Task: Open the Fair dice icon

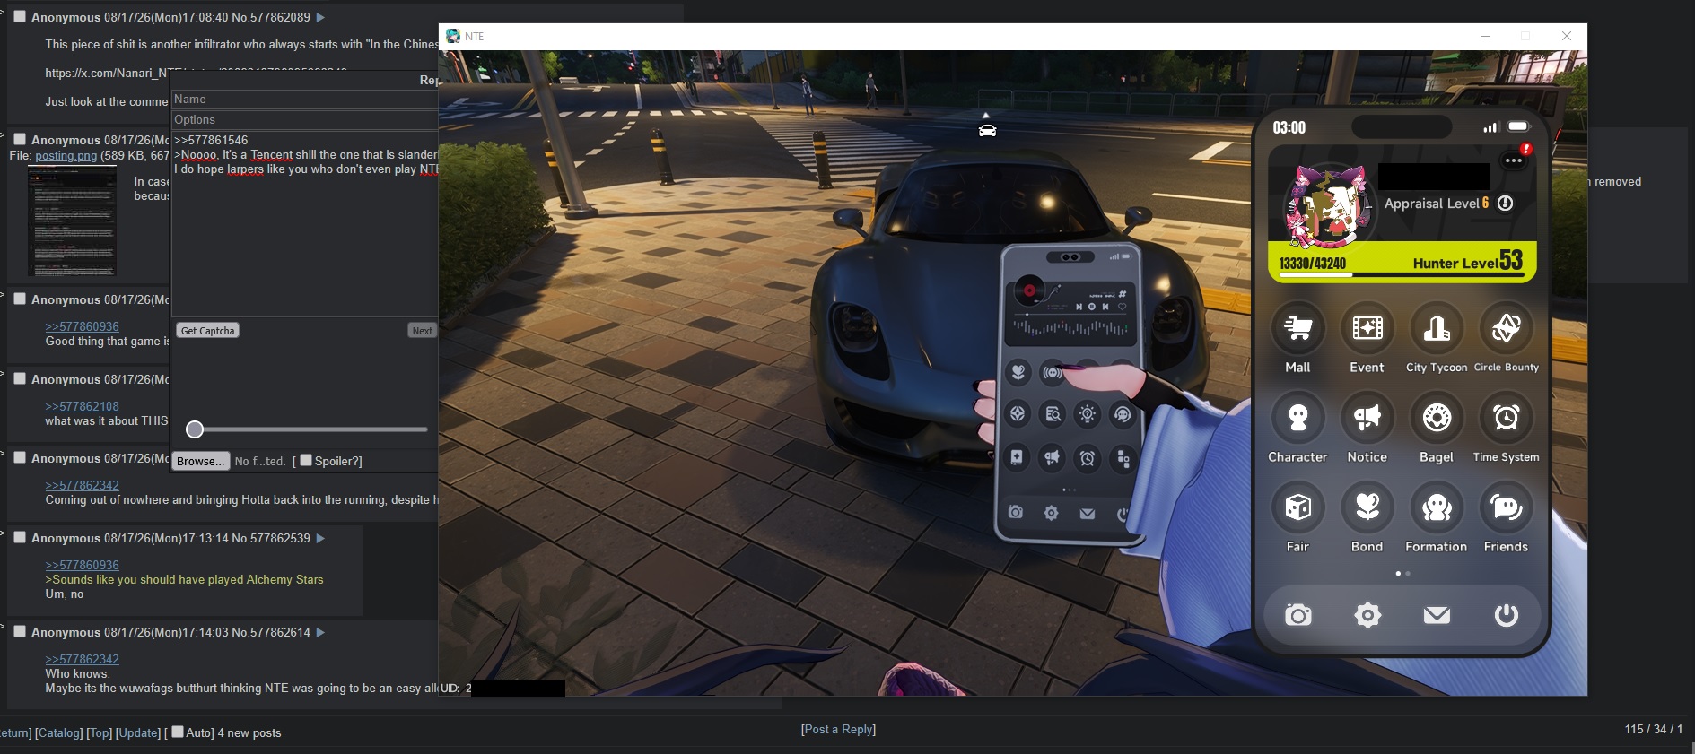Action: tap(1297, 507)
